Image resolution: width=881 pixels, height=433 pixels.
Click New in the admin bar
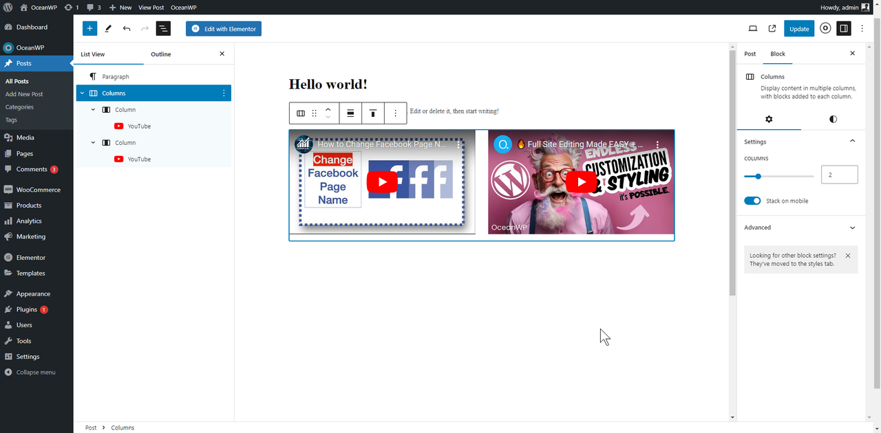(120, 7)
